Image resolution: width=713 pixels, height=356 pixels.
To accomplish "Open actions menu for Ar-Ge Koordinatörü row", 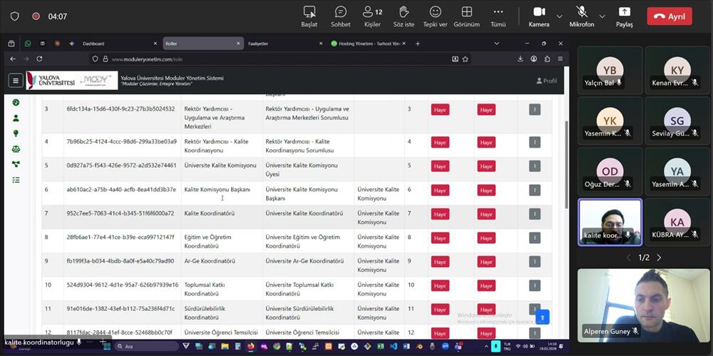I will point(534,262).
